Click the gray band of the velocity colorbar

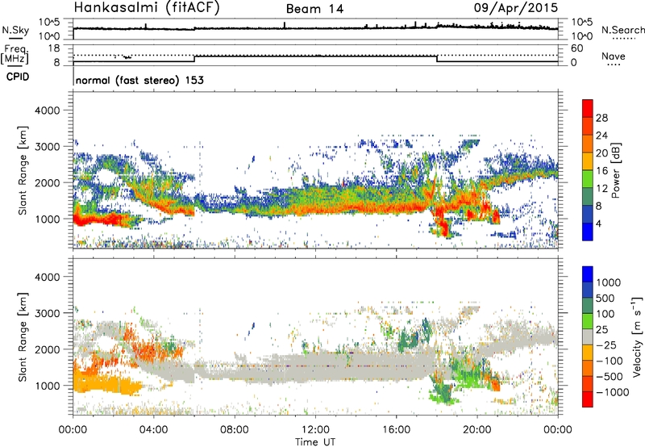(588, 336)
